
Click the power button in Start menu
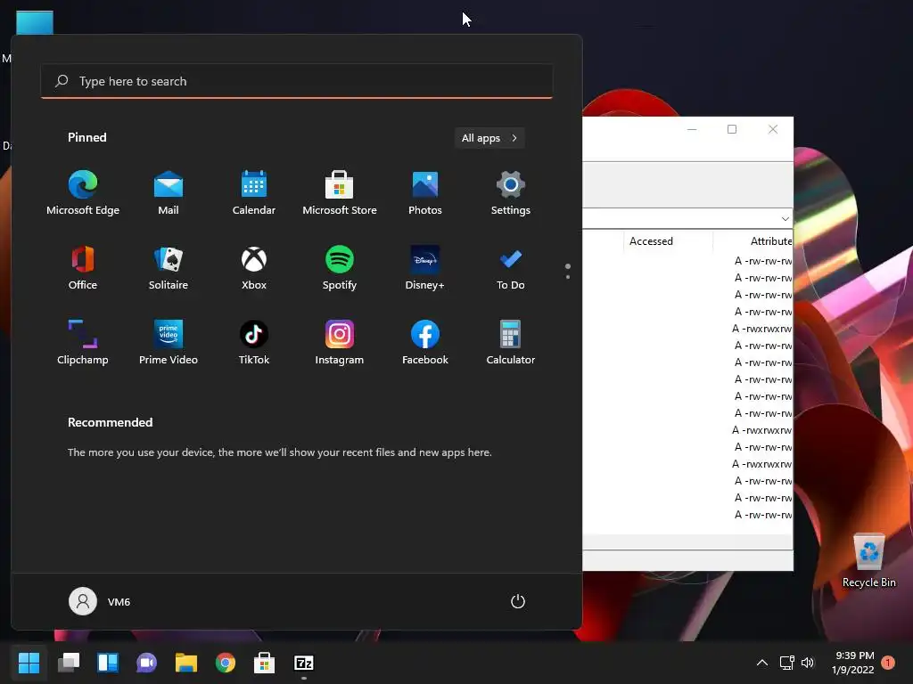(x=518, y=601)
